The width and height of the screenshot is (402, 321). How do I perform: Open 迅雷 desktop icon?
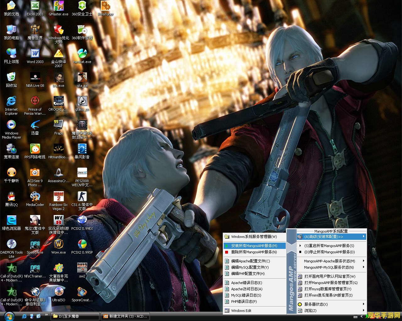point(35,127)
